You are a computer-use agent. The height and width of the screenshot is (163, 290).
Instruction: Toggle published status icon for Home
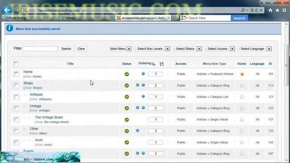pos(127,74)
